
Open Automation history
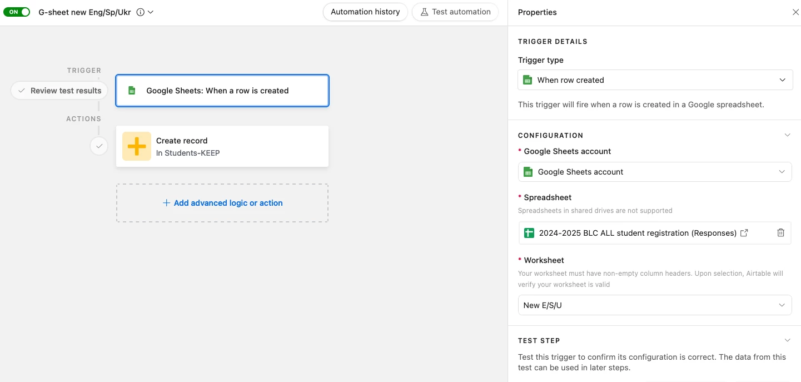coord(365,12)
